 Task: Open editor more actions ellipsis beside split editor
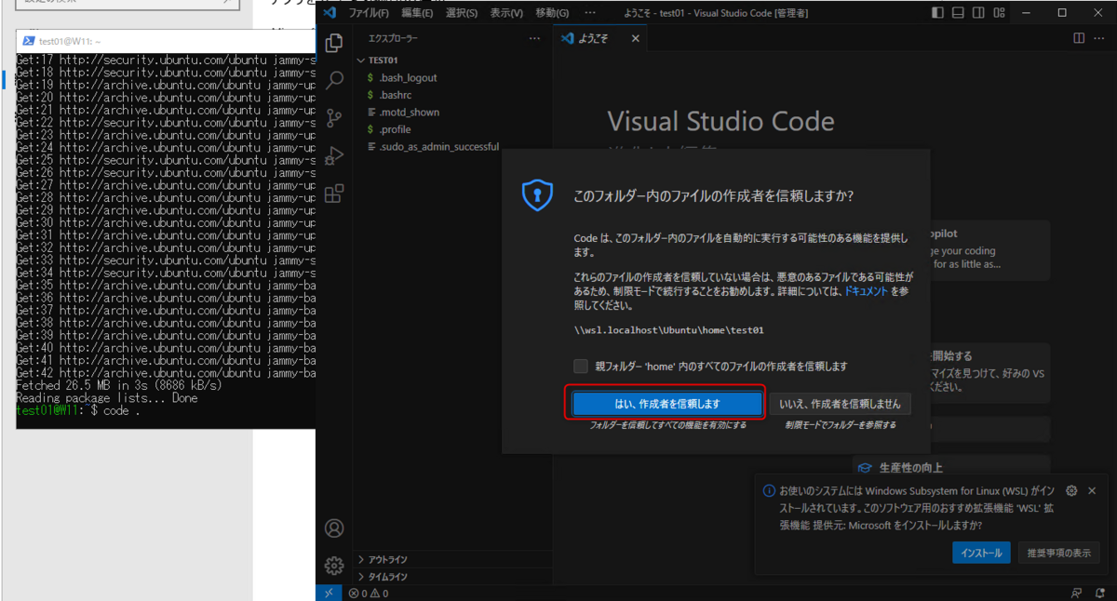1101,38
